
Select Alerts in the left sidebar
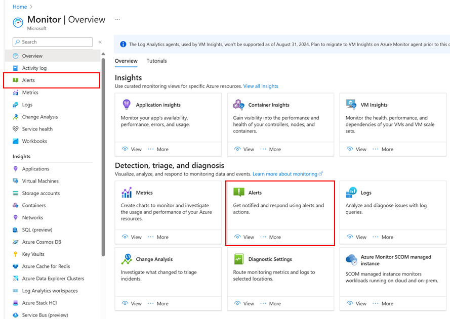coord(28,80)
